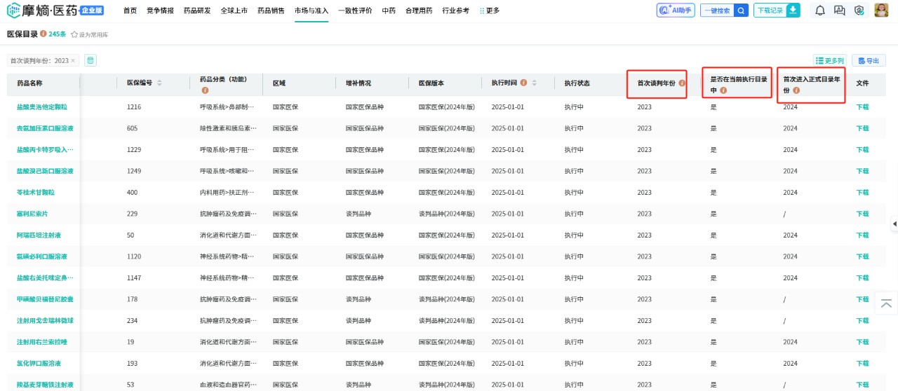Viewport: 898px width, 391px height.
Task: Click the 导出 export button
Action: [869, 61]
